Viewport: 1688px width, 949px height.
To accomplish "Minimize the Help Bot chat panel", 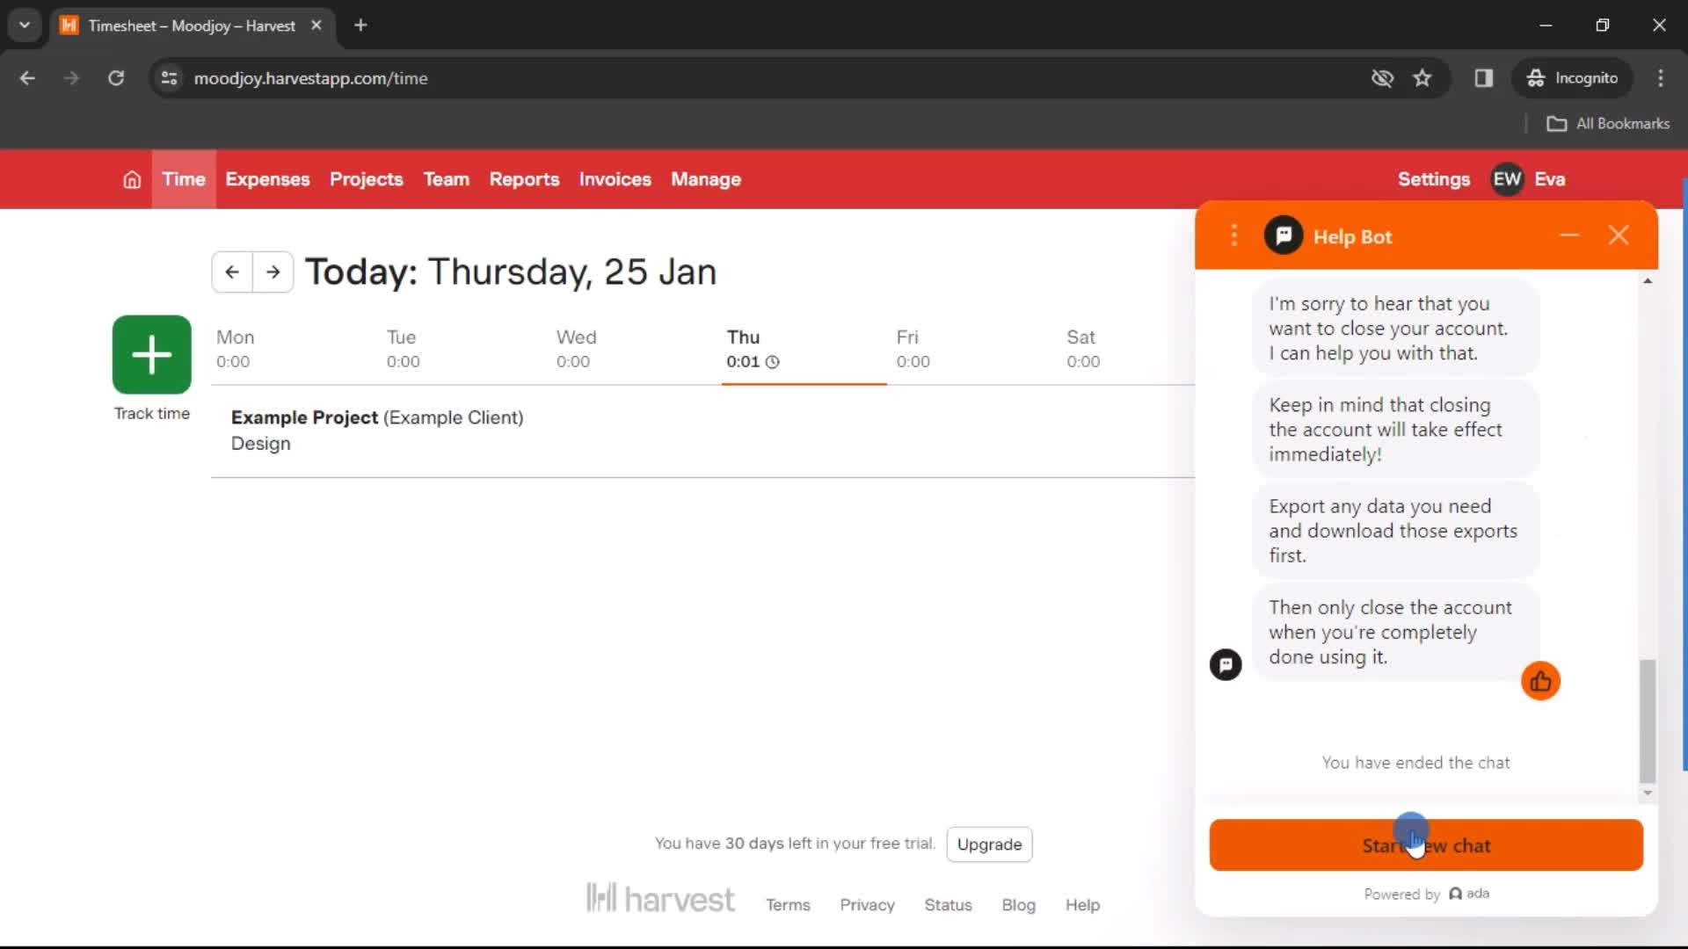I will tap(1569, 235).
